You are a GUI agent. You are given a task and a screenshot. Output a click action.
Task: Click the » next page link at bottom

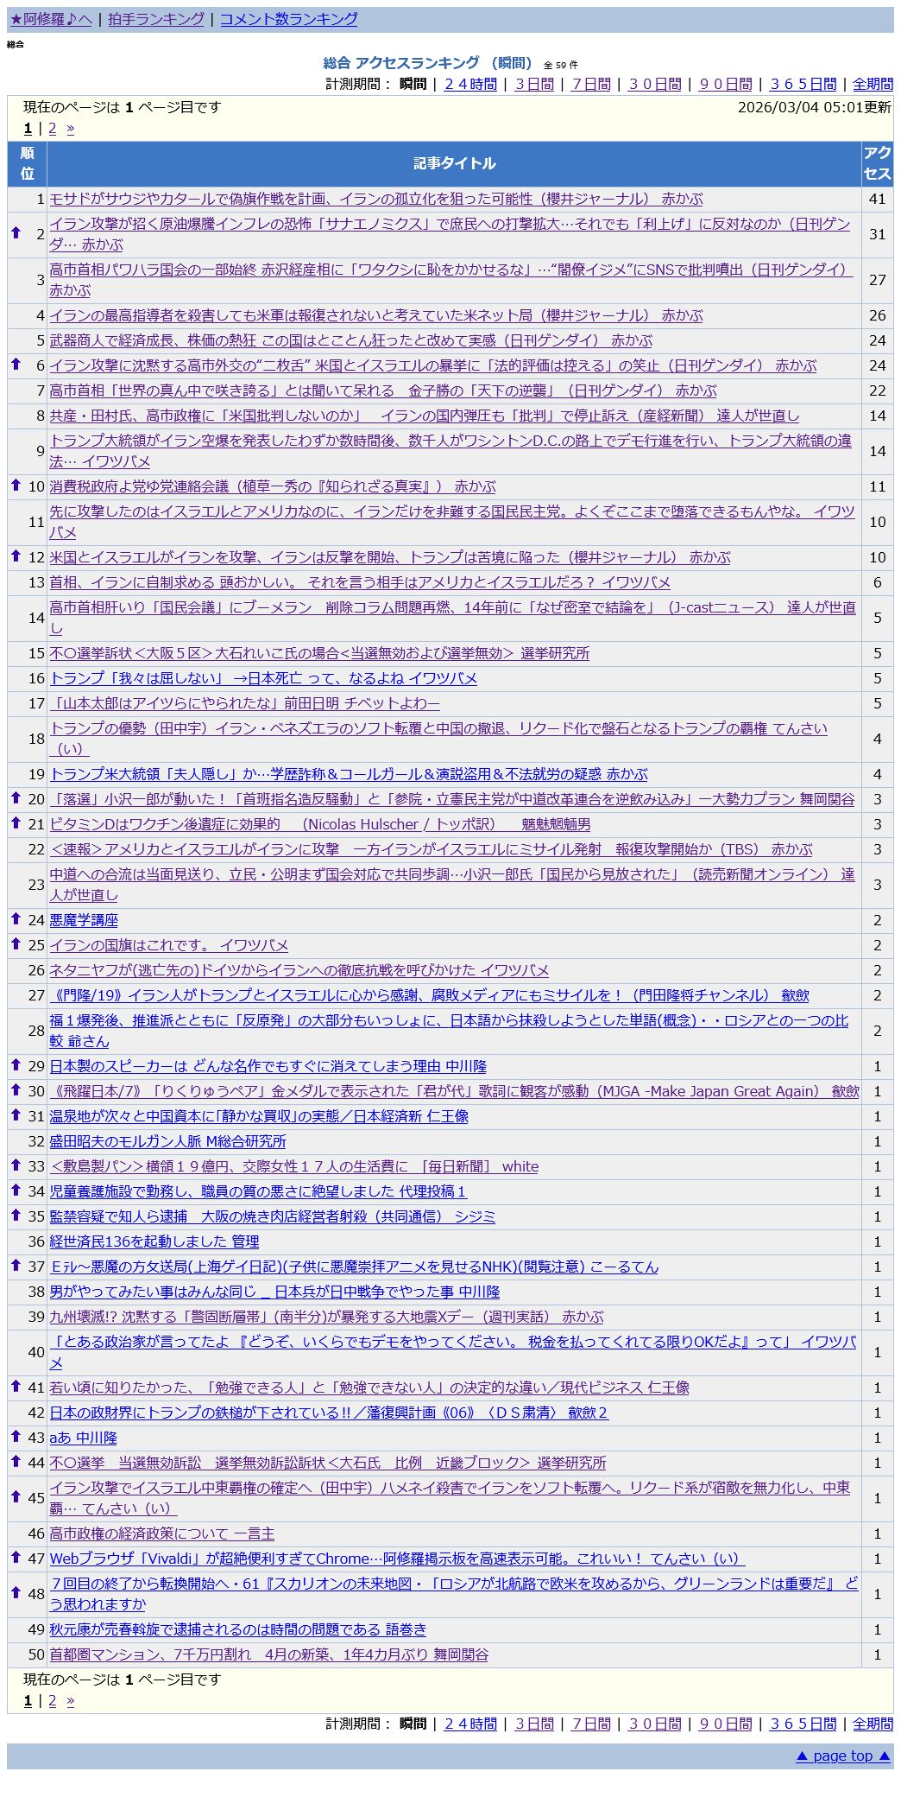pos(70,1701)
